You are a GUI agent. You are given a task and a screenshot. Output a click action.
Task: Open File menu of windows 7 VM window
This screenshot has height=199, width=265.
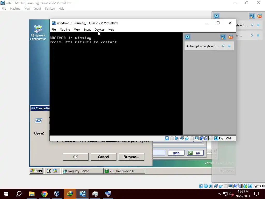[54, 30]
